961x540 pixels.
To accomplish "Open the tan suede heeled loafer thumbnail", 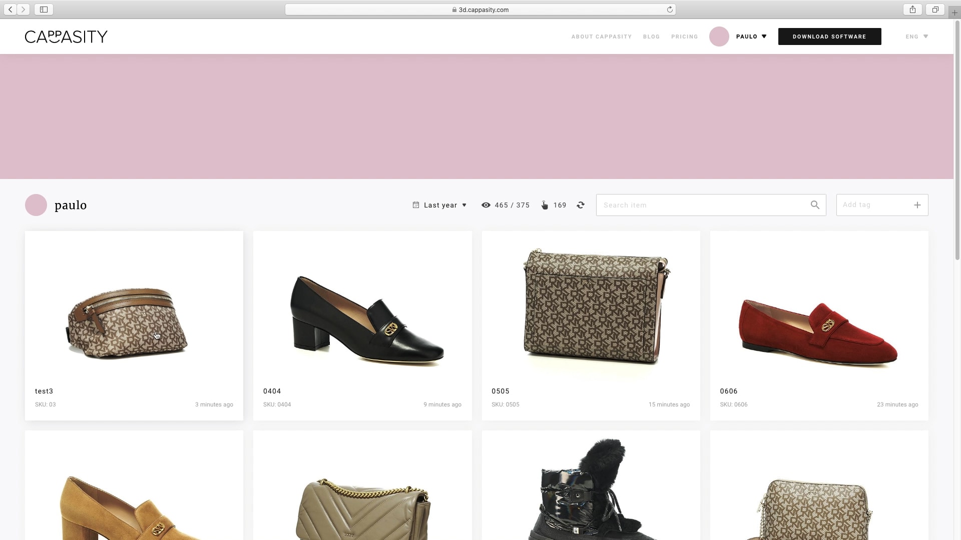I will click(131, 507).
